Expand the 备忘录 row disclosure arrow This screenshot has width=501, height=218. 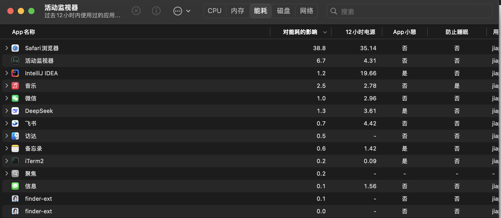[7, 148]
